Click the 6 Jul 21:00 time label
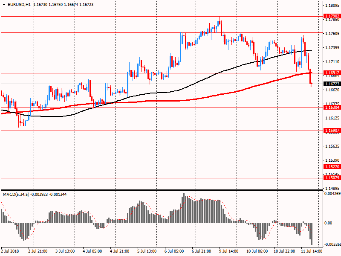The width and height of the screenshot is (341, 256). pos(201,251)
